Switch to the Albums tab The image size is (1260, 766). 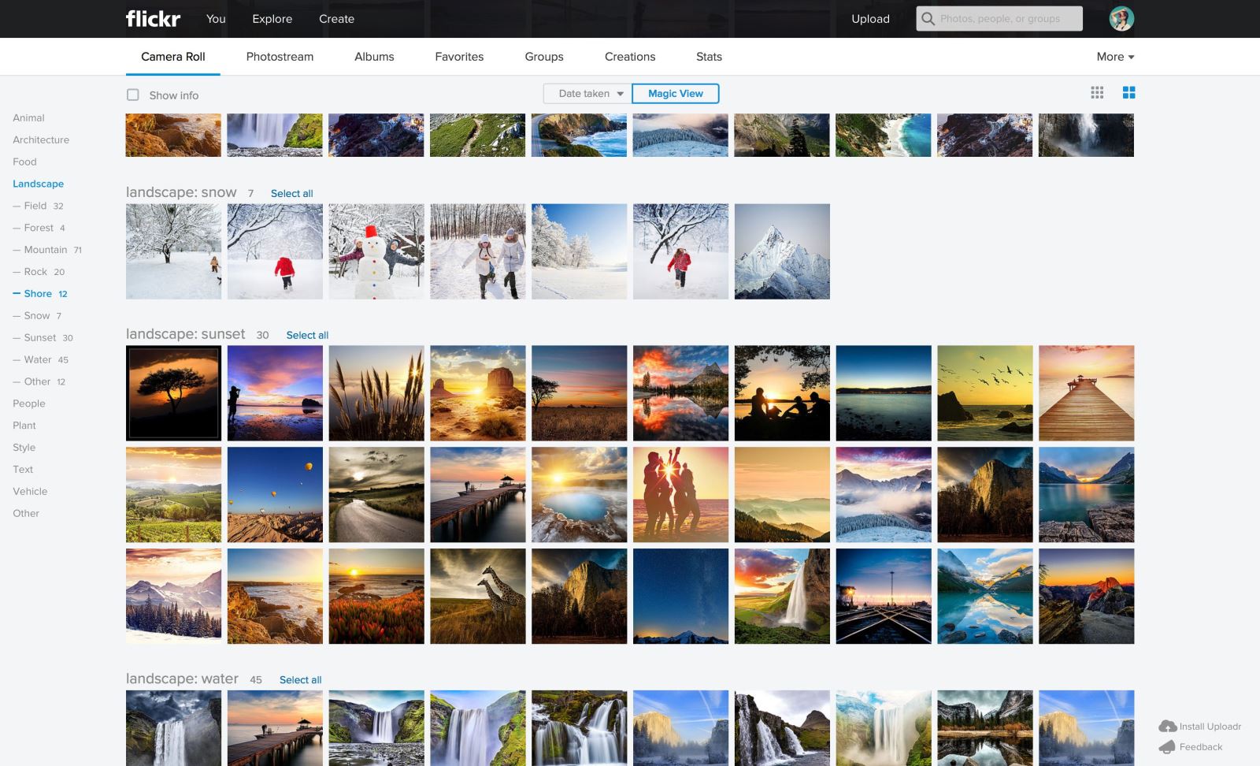374,56
